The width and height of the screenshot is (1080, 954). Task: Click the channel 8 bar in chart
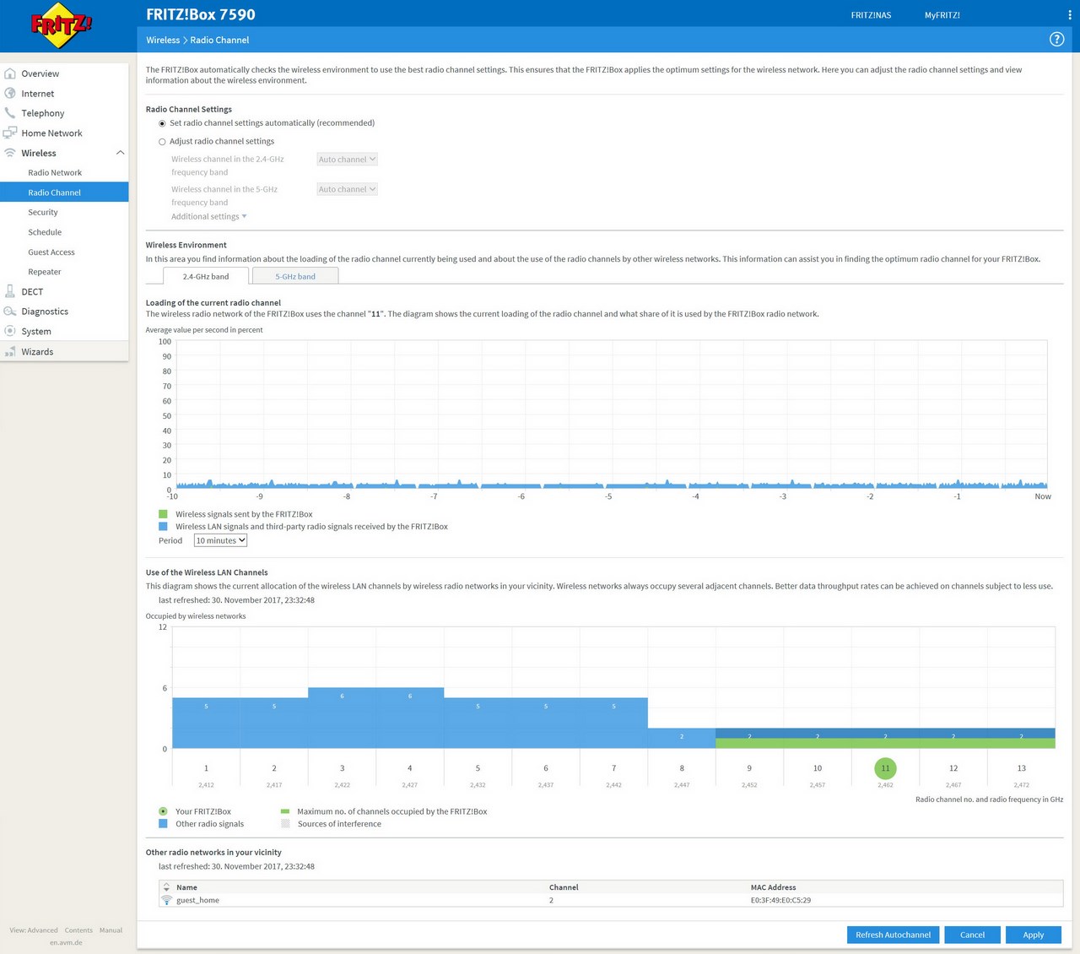pyautogui.click(x=682, y=739)
